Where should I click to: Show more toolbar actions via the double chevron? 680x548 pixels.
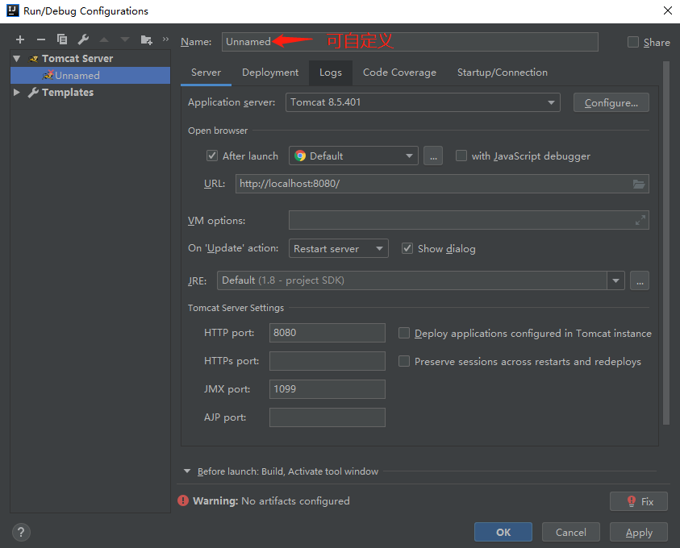coord(165,39)
